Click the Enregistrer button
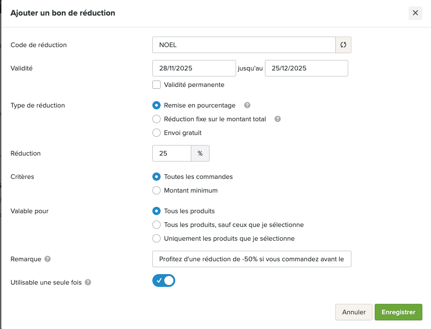The width and height of the screenshot is (431, 329). (x=398, y=312)
